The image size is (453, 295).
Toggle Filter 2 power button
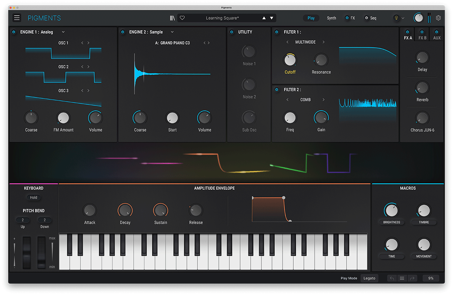(x=277, y=90)
